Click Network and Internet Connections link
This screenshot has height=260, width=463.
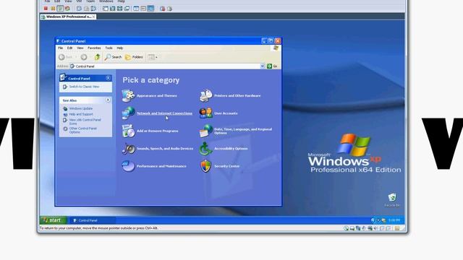tap(164, 113)
